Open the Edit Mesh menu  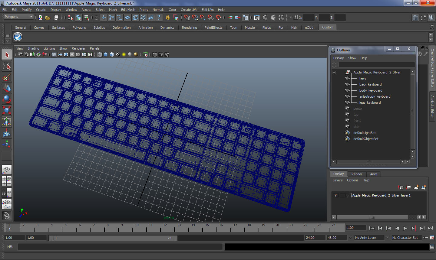[x=128, y=10]
